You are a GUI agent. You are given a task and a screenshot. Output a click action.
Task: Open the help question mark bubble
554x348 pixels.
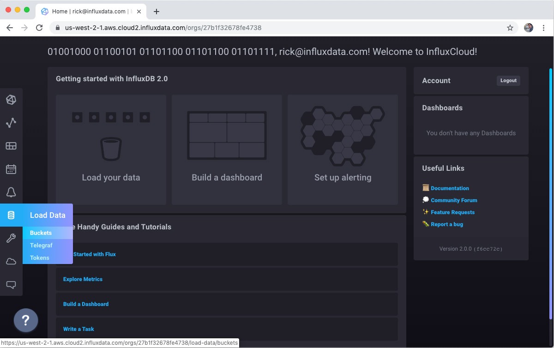(26, 320)
